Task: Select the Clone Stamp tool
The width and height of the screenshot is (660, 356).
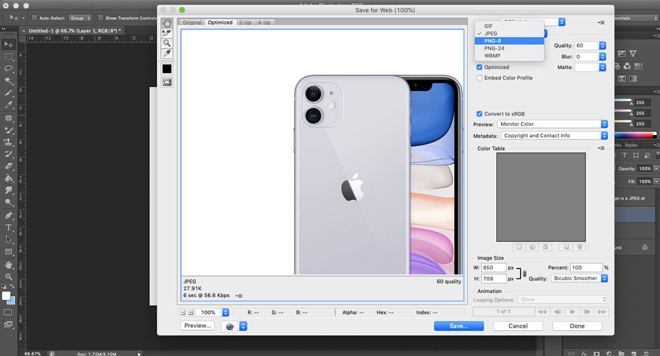Action: coord(8,142)
